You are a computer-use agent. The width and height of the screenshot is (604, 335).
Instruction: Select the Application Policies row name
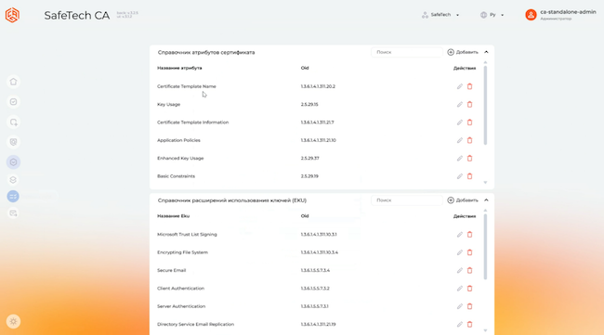pyautogui.click(x=178, y=140)
